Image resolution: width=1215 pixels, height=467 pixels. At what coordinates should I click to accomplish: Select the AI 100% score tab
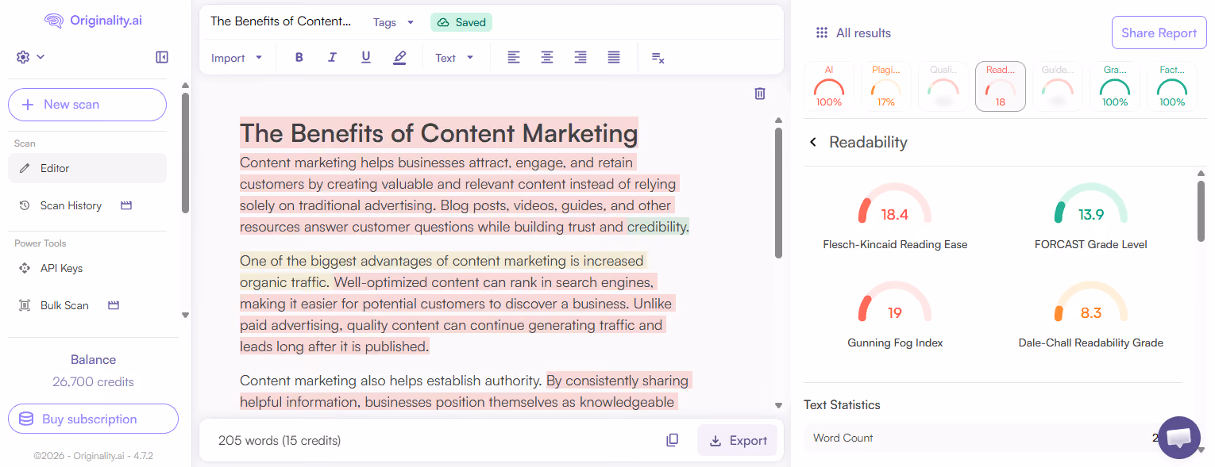pos(829,86)
